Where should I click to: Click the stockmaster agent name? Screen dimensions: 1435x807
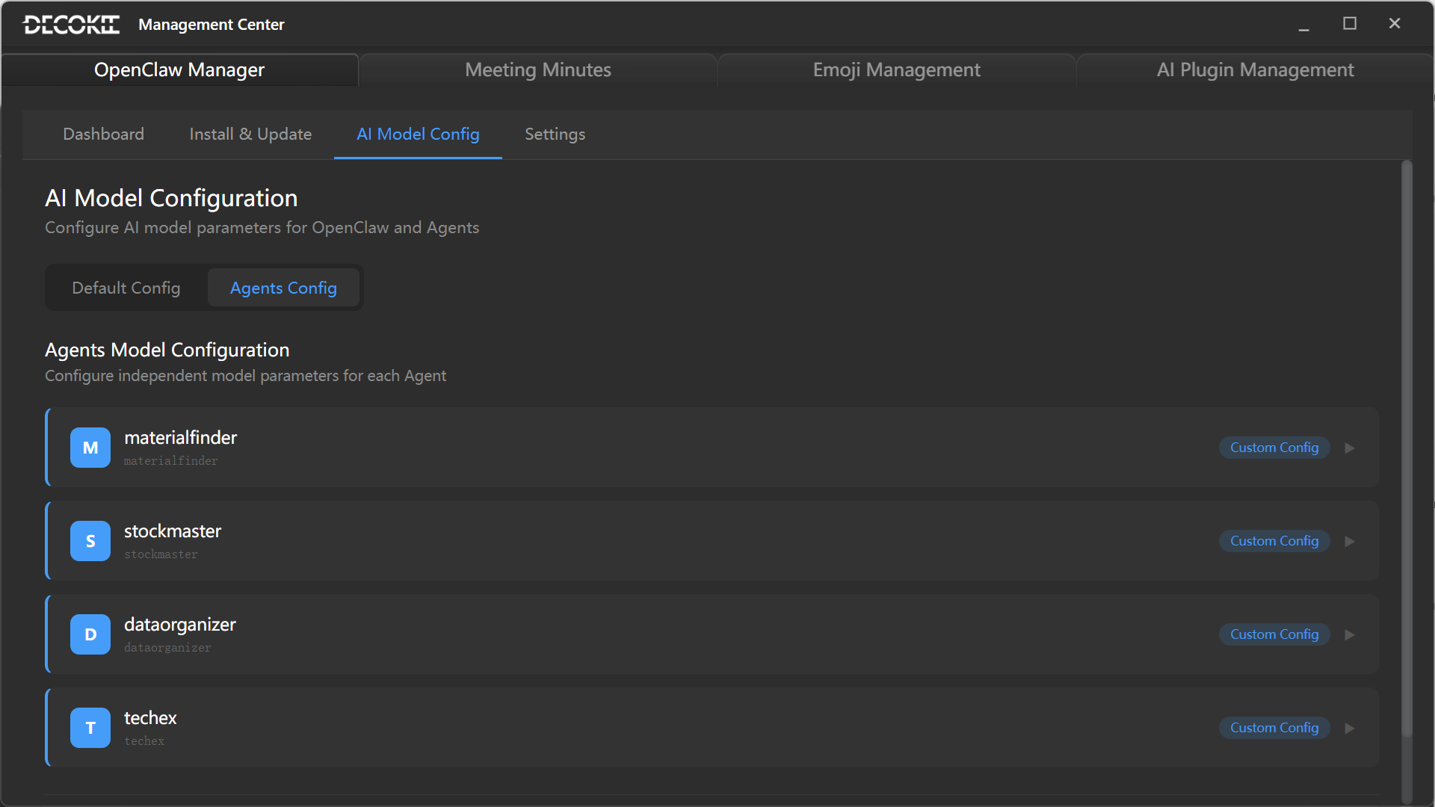coord(173,531)
